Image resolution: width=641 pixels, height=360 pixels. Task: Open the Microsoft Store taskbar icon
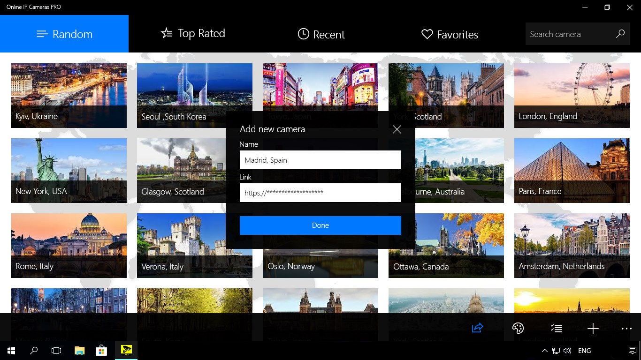(x=101, y=350)
